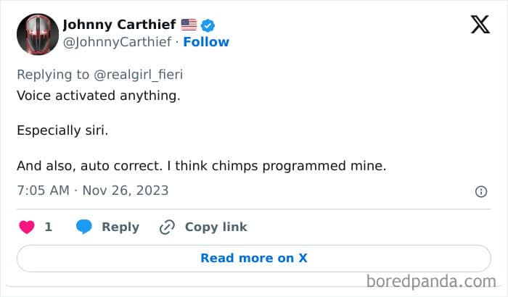Viewport: 508px width, 297px height.
Task: Click the X logo icon
Action: pos(480,26)
